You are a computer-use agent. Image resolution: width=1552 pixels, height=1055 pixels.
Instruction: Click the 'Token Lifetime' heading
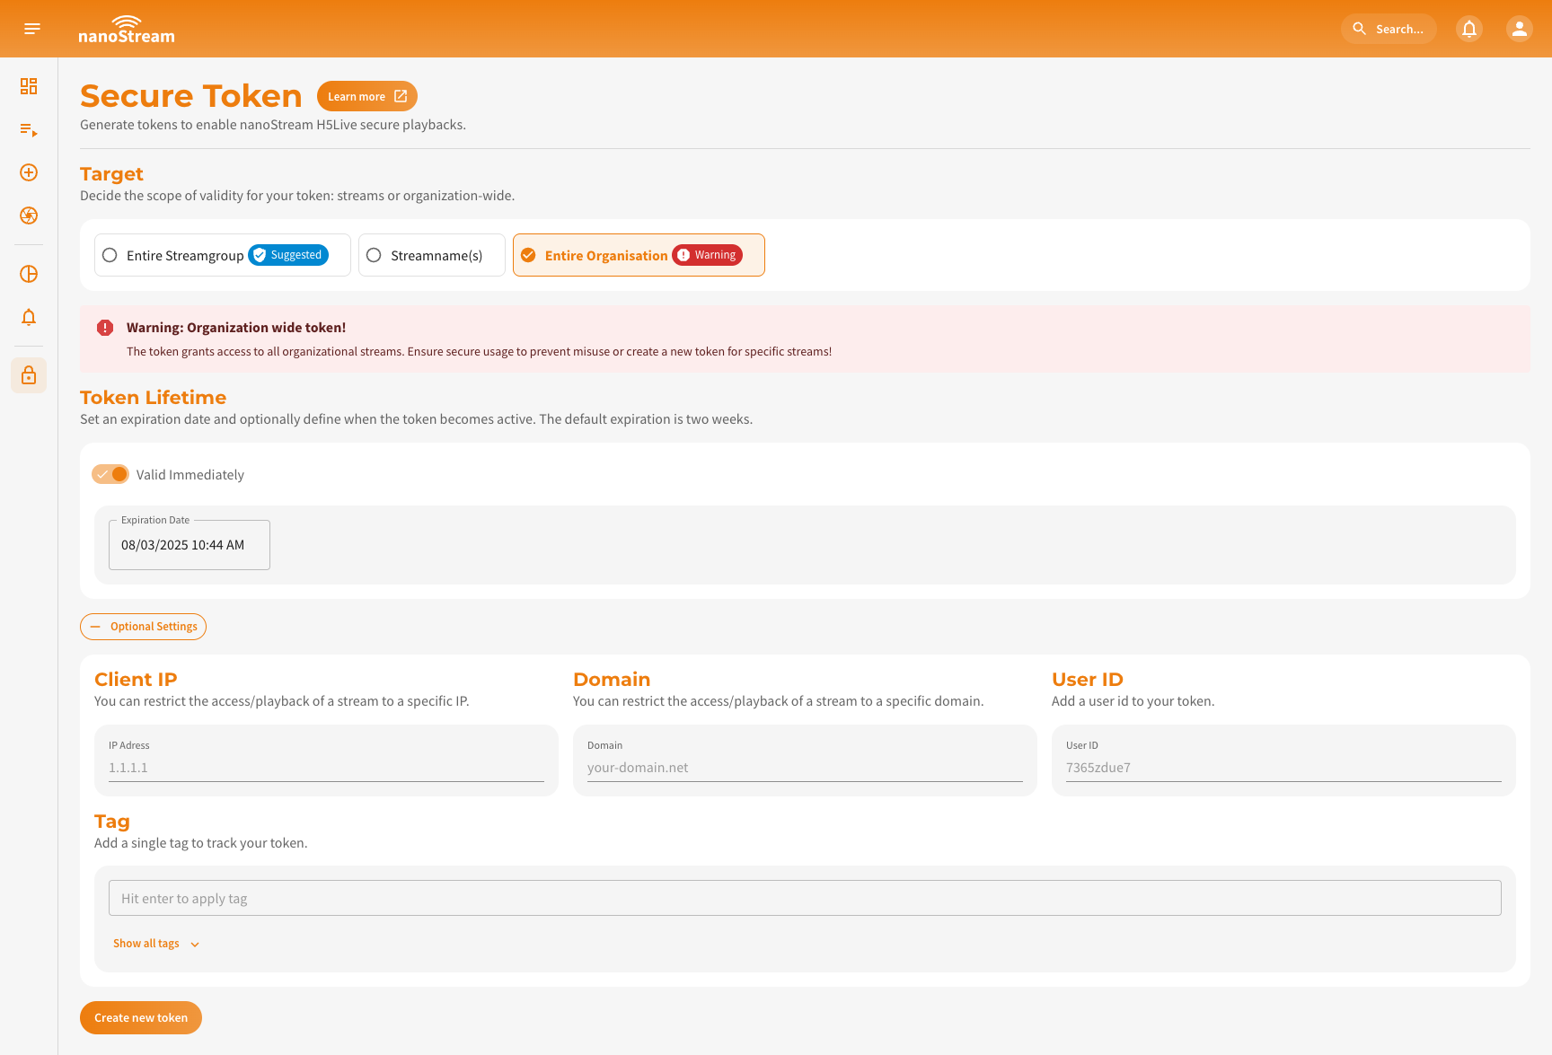click(x=153, y=397)
